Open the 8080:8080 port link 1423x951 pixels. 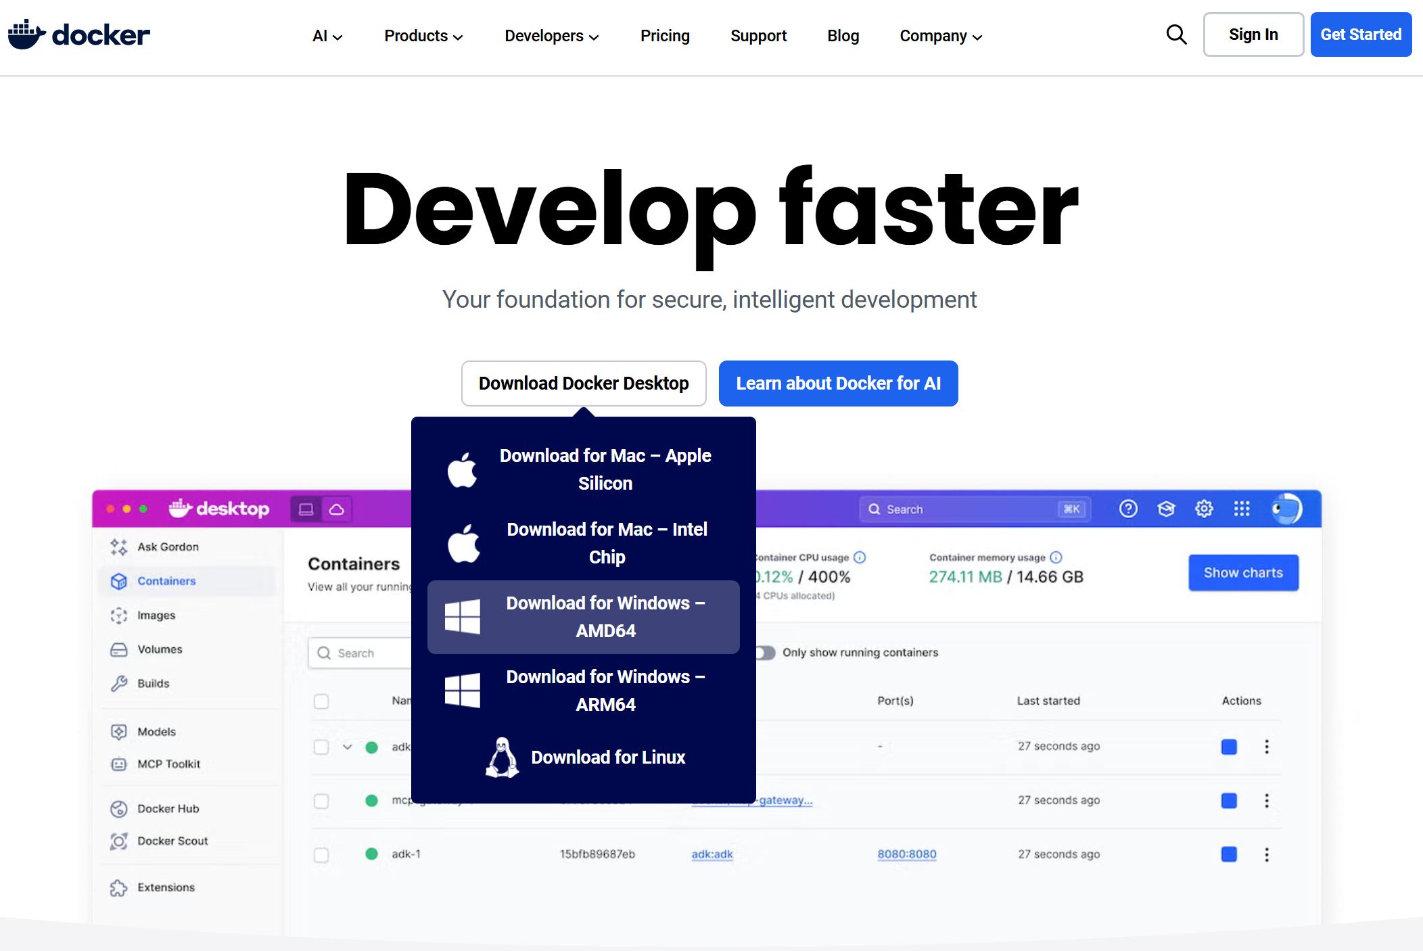click(x=907, y=854)
